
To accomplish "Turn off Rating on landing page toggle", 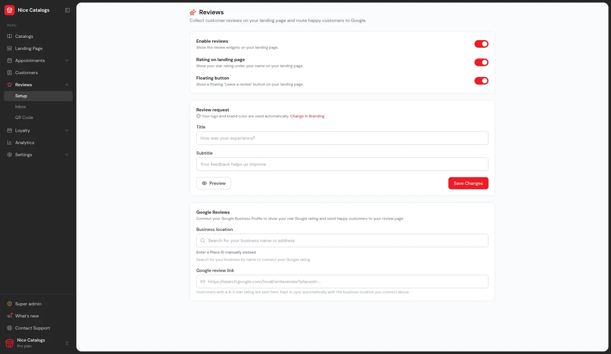I will [481, 62].
